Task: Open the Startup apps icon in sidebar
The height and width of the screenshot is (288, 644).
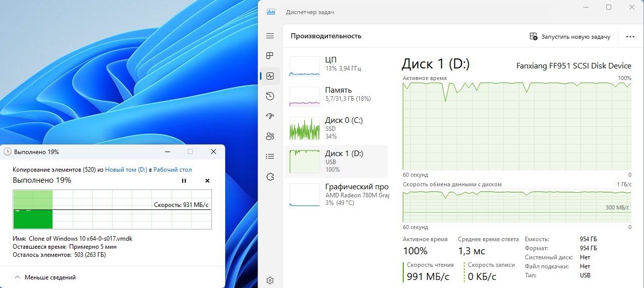Action: (270, 116)
